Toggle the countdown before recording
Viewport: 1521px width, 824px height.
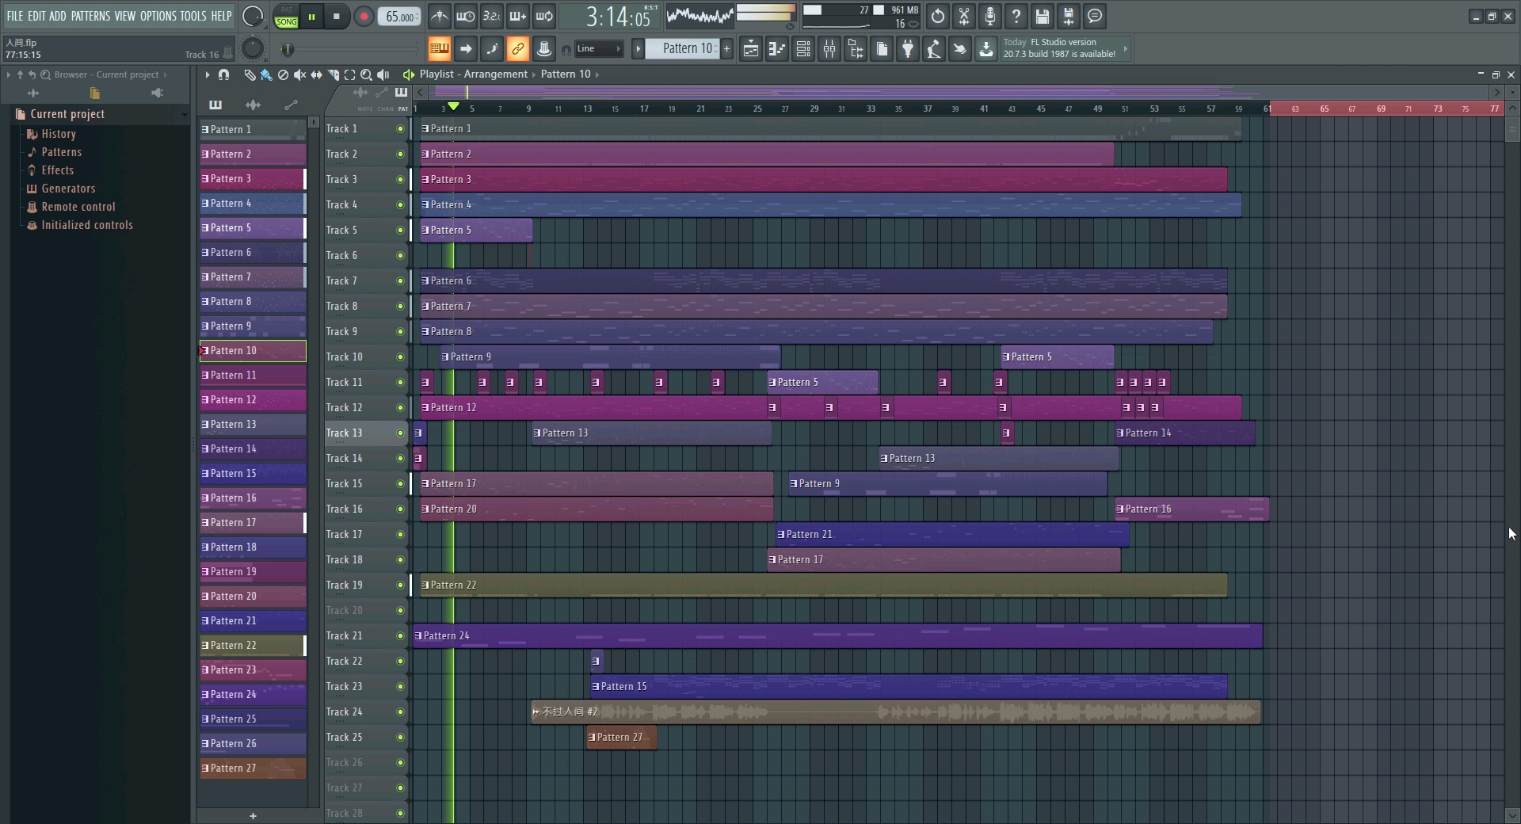[x=491, y=16]
